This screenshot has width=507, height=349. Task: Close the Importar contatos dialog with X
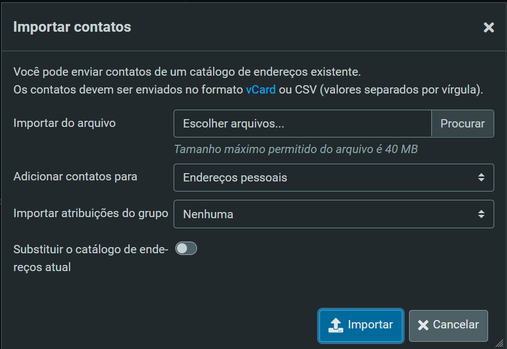[489, 27]
